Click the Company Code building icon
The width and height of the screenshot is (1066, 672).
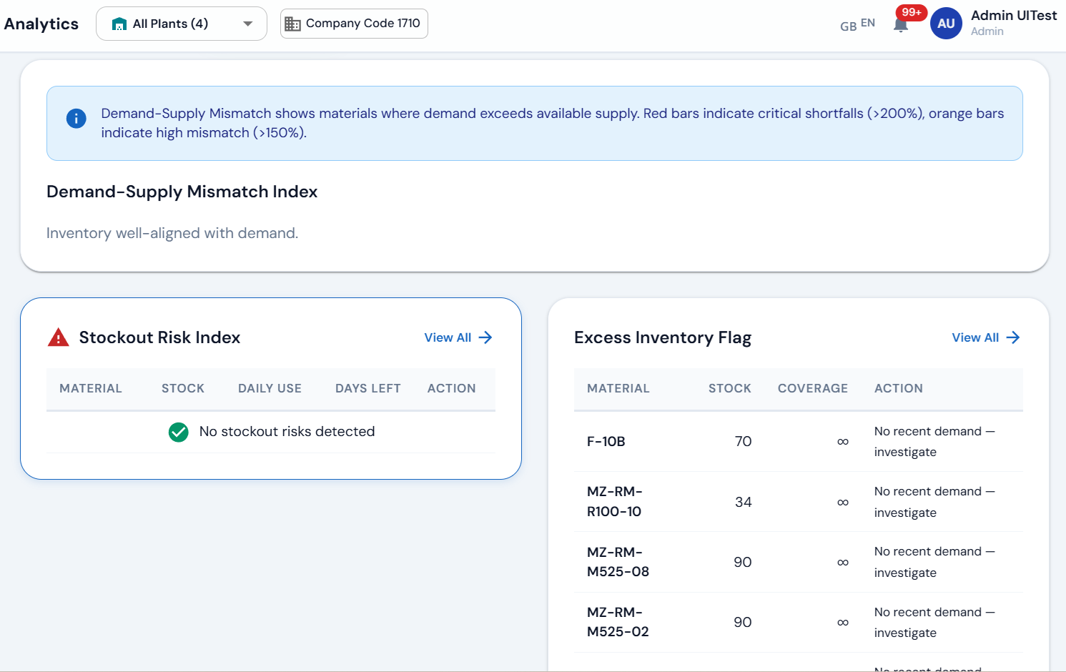[292, 24]
